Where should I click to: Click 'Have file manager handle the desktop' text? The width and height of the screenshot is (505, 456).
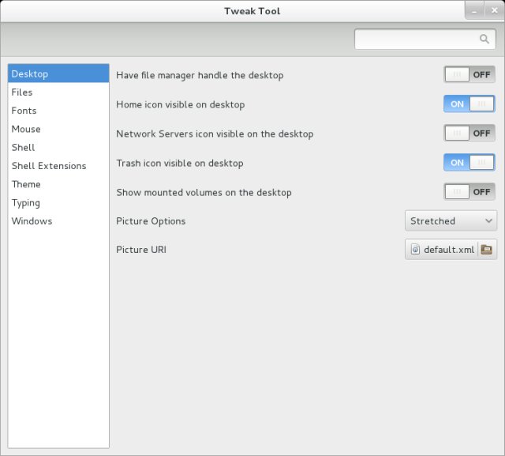(x=200, y=75)
